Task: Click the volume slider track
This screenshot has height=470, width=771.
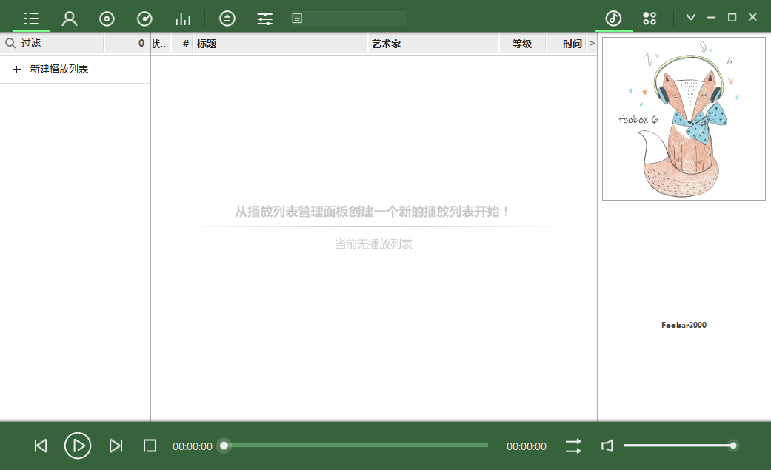Action: (x=678, y=446)
